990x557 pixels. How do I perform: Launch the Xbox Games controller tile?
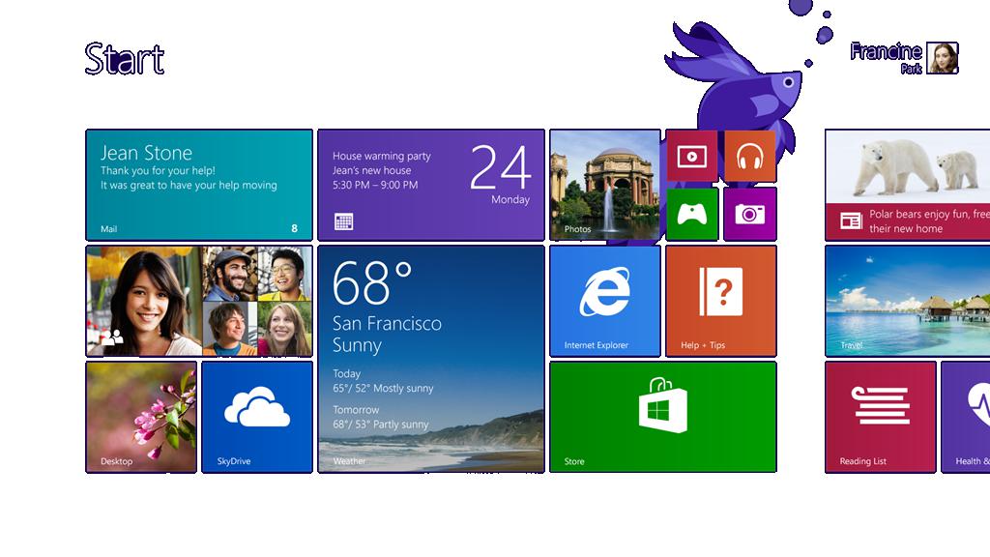pos(692,214)
